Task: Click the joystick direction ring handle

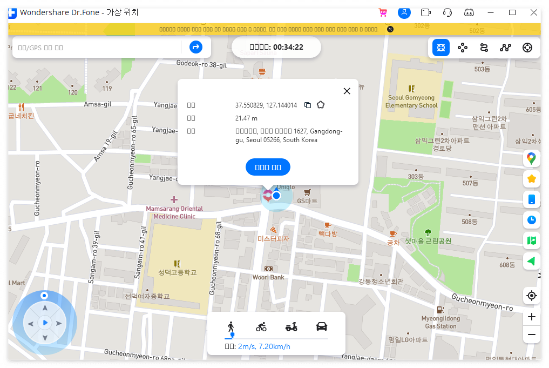Action: 44,296
